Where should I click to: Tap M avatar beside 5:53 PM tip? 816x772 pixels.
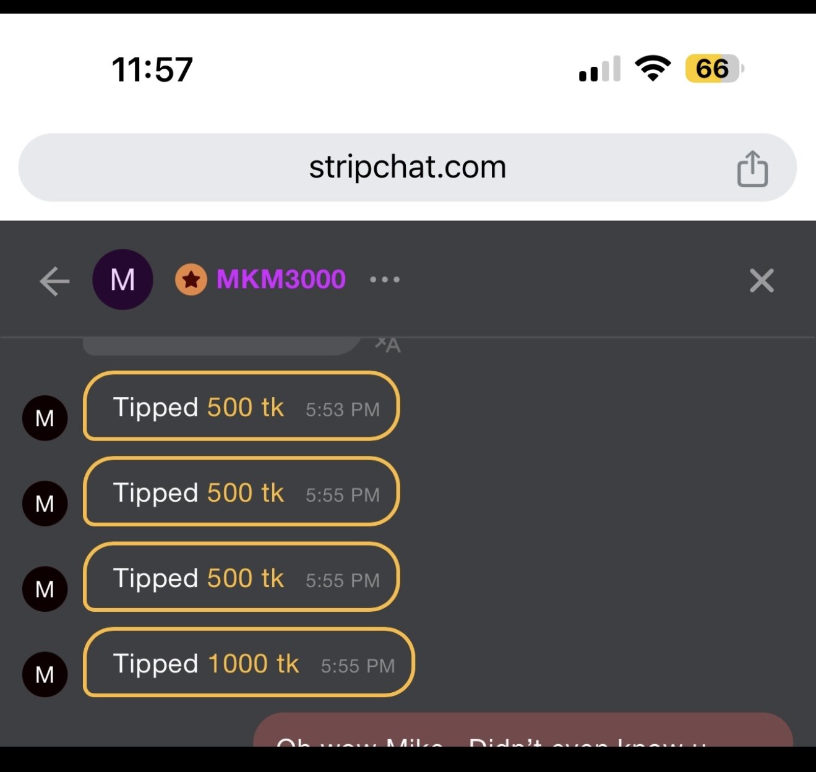(45, 418)
